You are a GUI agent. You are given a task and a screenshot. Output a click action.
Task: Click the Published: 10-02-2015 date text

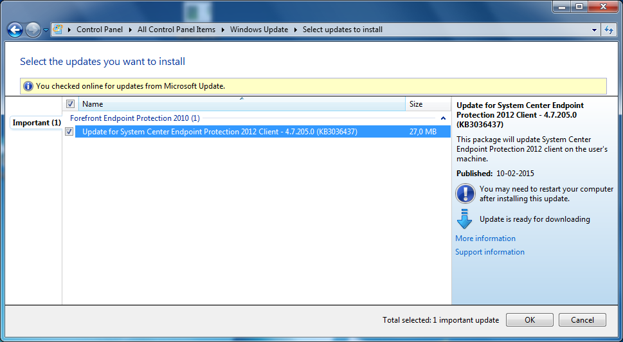tap(495, 174)
